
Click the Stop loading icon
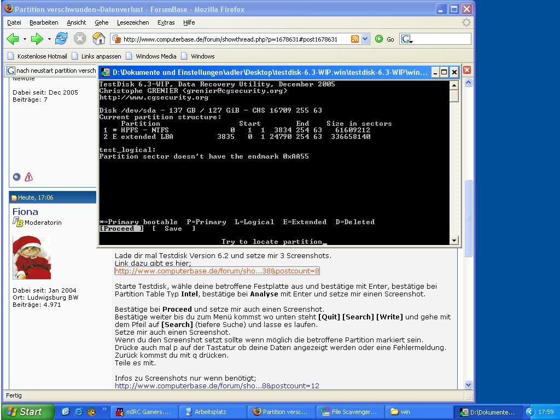pyautogui.click(x=80, y=39)
